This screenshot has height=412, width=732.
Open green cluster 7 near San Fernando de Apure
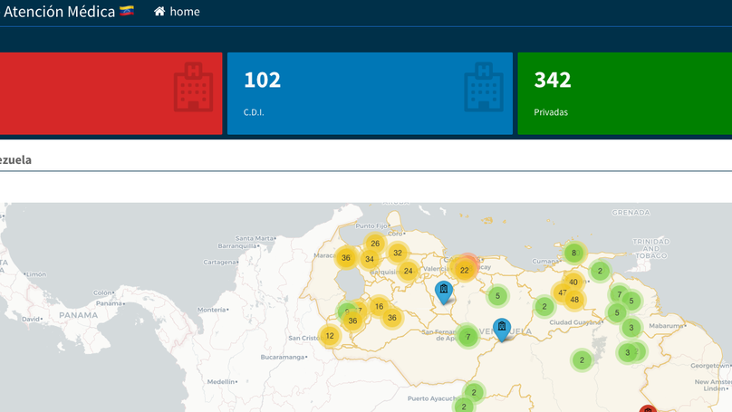point(467,337)
